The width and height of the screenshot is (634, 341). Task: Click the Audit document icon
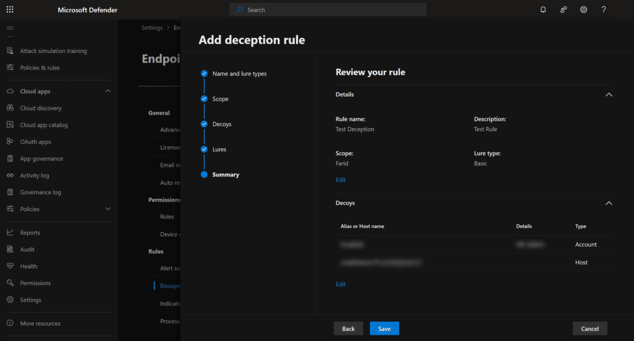point(10,250)
